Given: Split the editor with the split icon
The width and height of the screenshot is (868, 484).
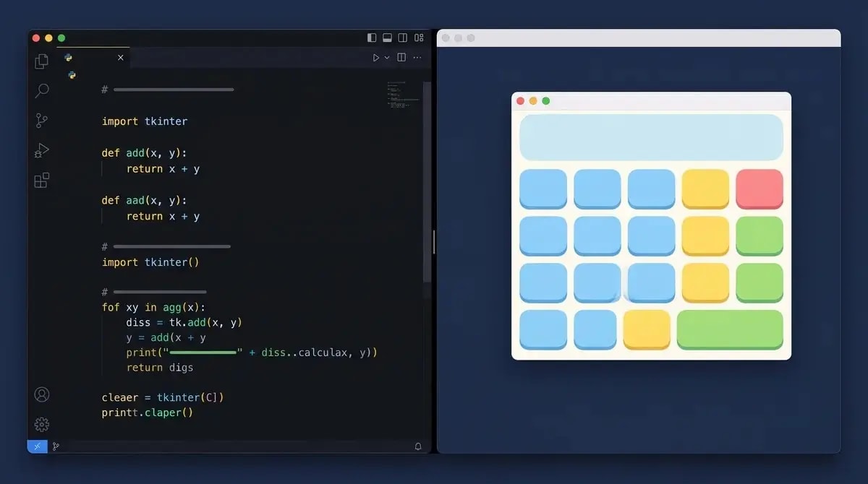Looking at the screenshot, I should click(x=402, y=58).
